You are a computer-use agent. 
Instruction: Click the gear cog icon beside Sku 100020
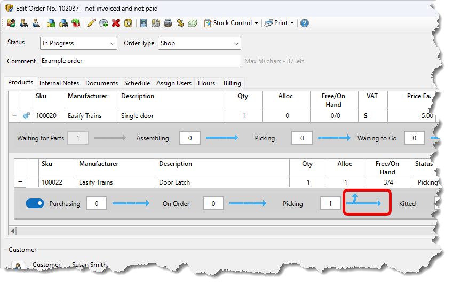point(27,115)
